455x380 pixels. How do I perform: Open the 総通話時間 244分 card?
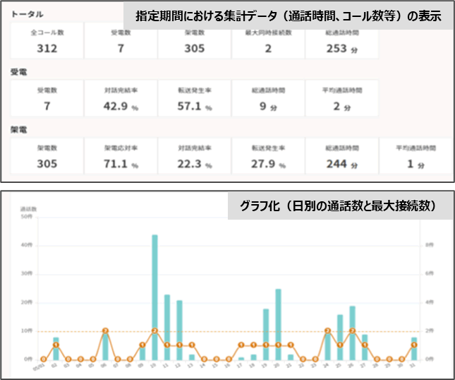pos(341,156)
